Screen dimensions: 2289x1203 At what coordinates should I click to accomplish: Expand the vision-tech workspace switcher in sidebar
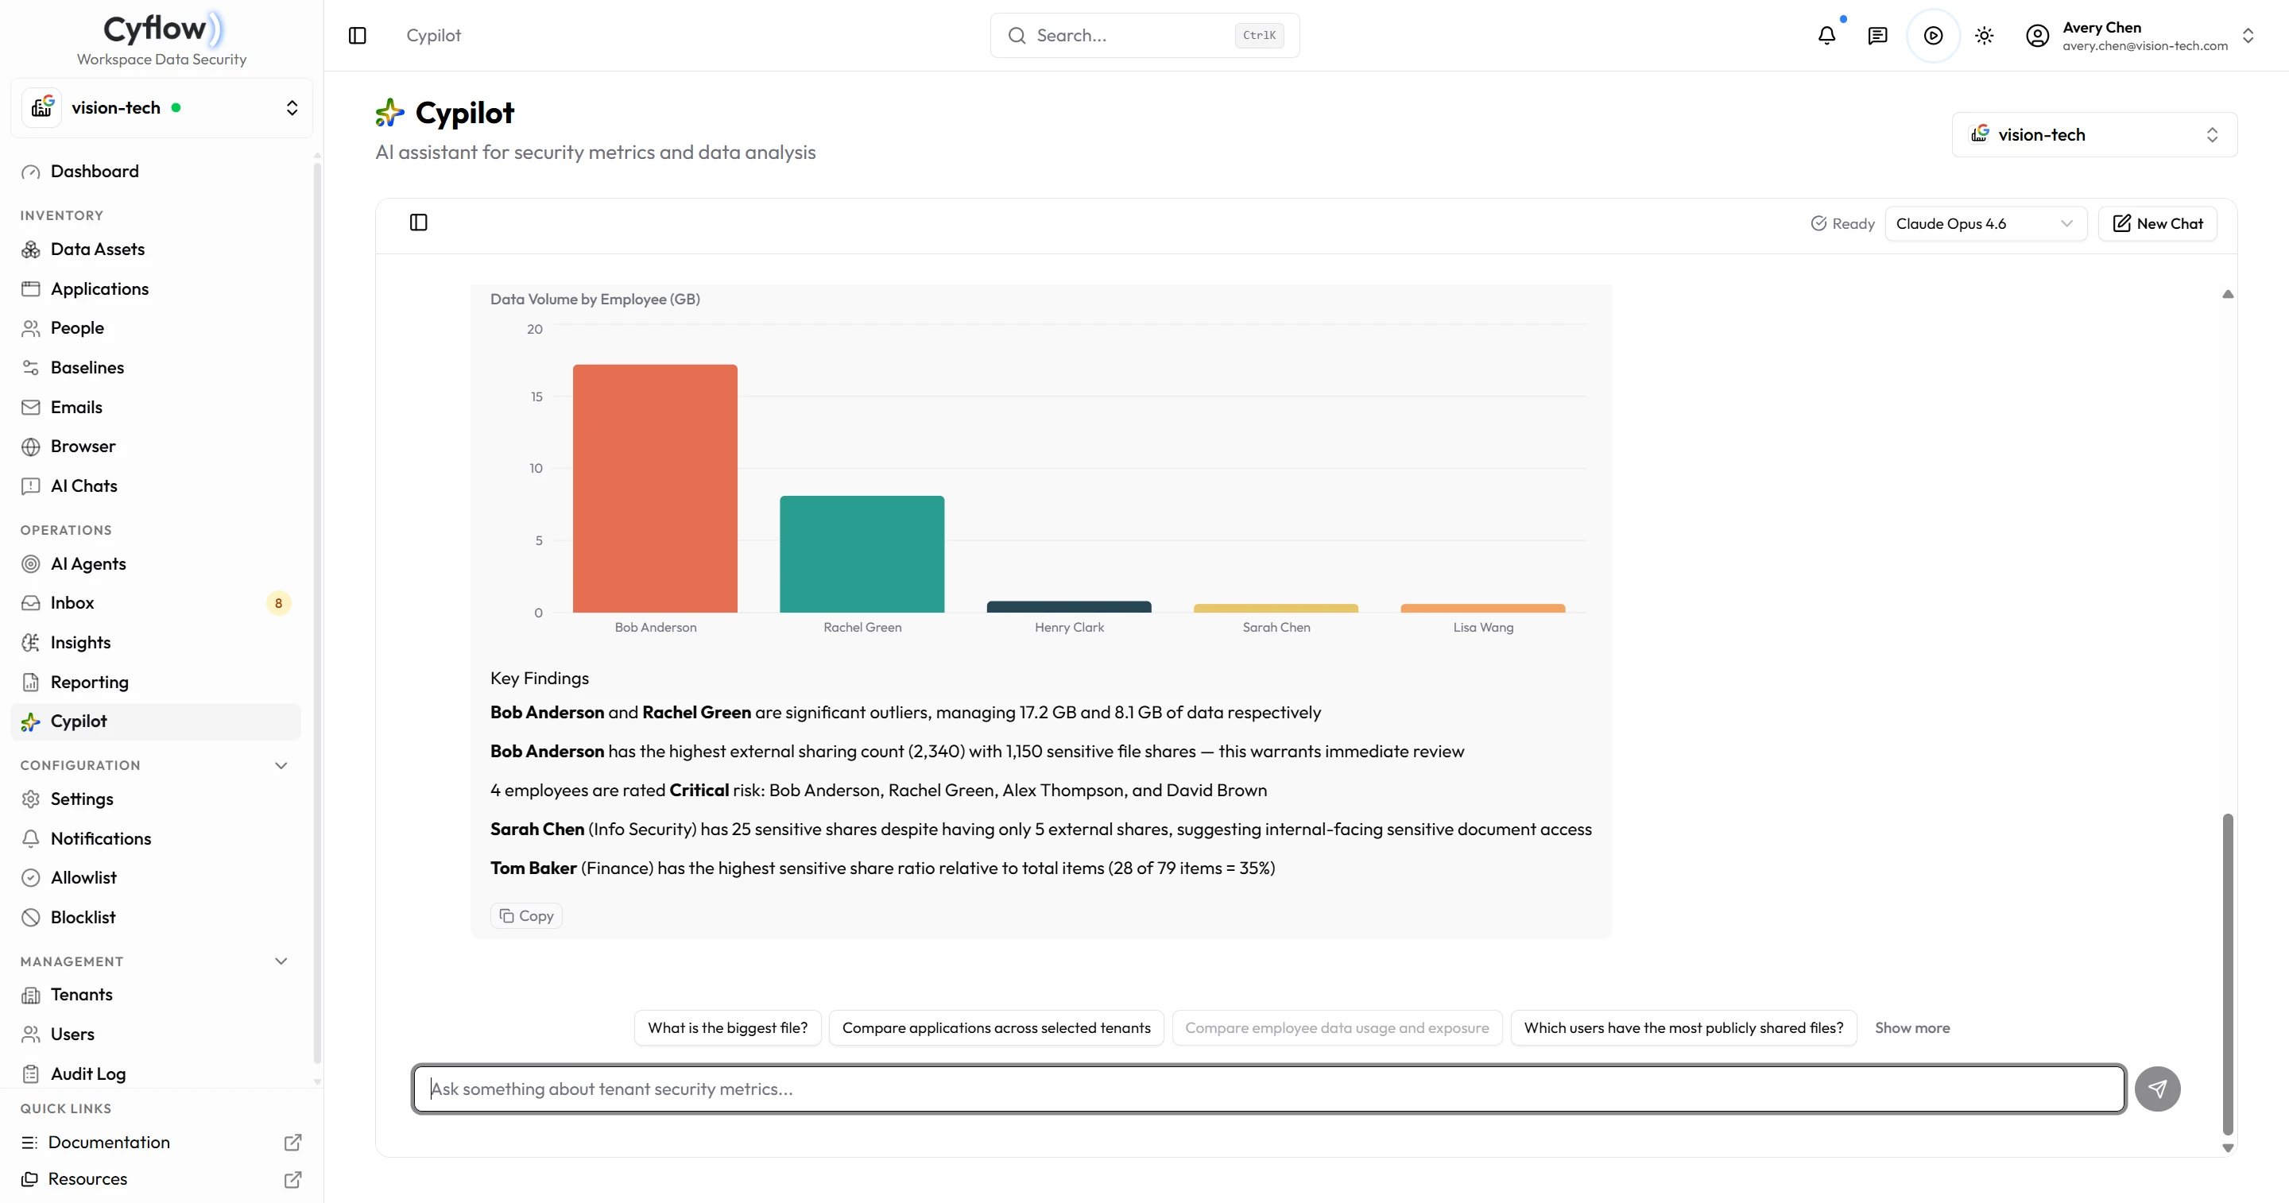click(x=161, y=107)
